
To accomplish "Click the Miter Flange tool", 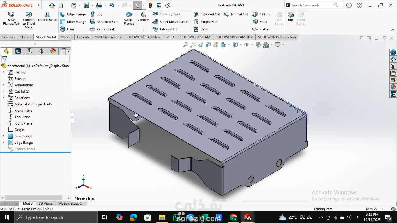I will pyautogui.click(x=73, y=22).
